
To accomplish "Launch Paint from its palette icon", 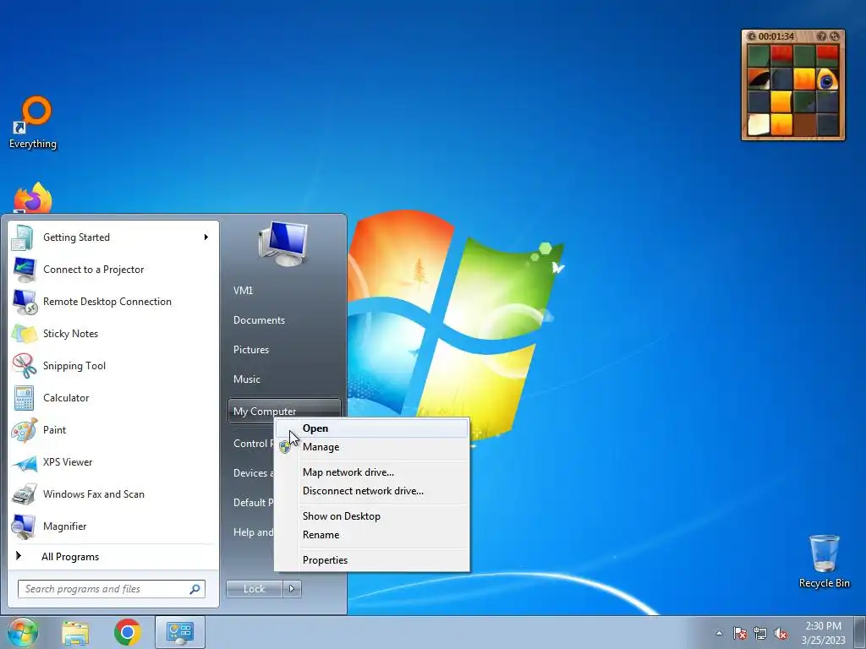I will click(x=25, y=430).
